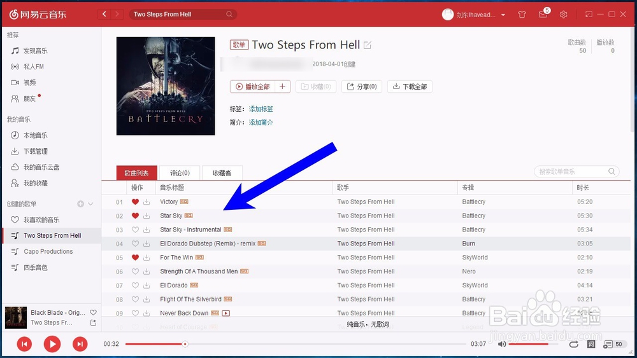Viewport: 637px width, 358px height.
Task: Click the Battlecry album cover image
Action: click(x=166, y=86)
